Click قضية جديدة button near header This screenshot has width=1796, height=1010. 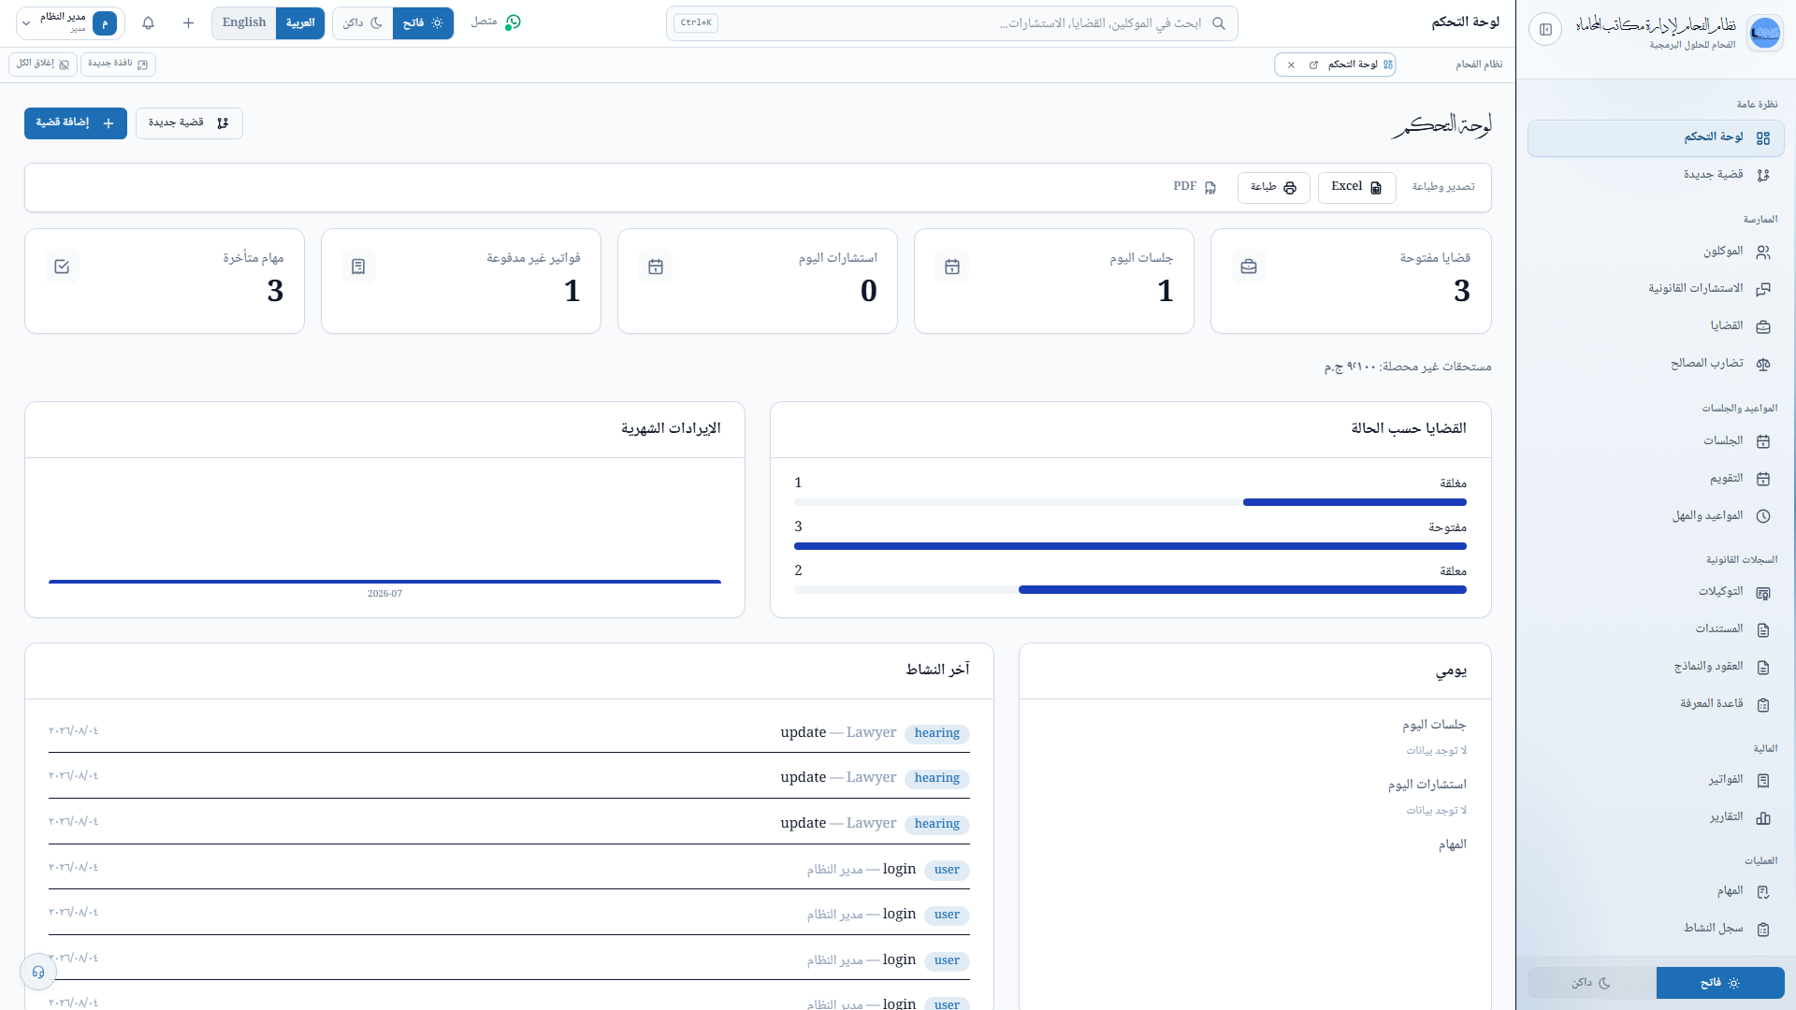click(x=189, y=123)
